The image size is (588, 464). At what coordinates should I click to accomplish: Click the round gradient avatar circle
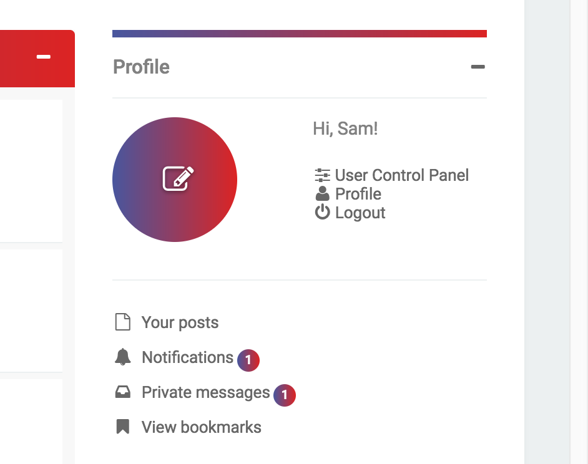click(175, 180)
